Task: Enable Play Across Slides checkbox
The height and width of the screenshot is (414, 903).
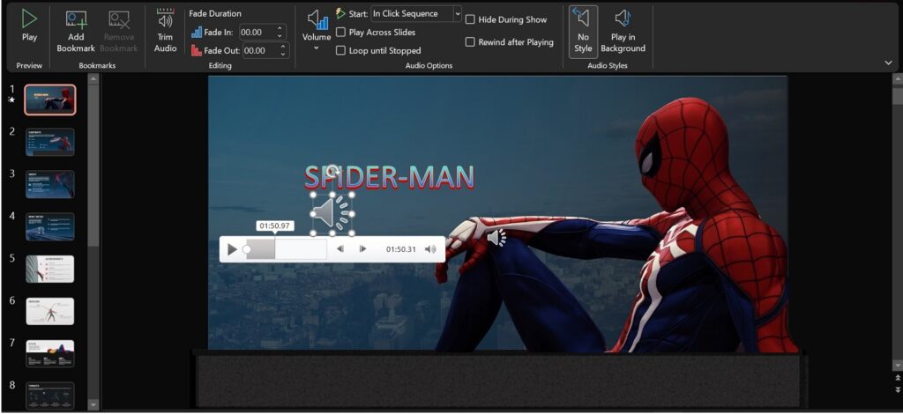Action: click(341, 33)
